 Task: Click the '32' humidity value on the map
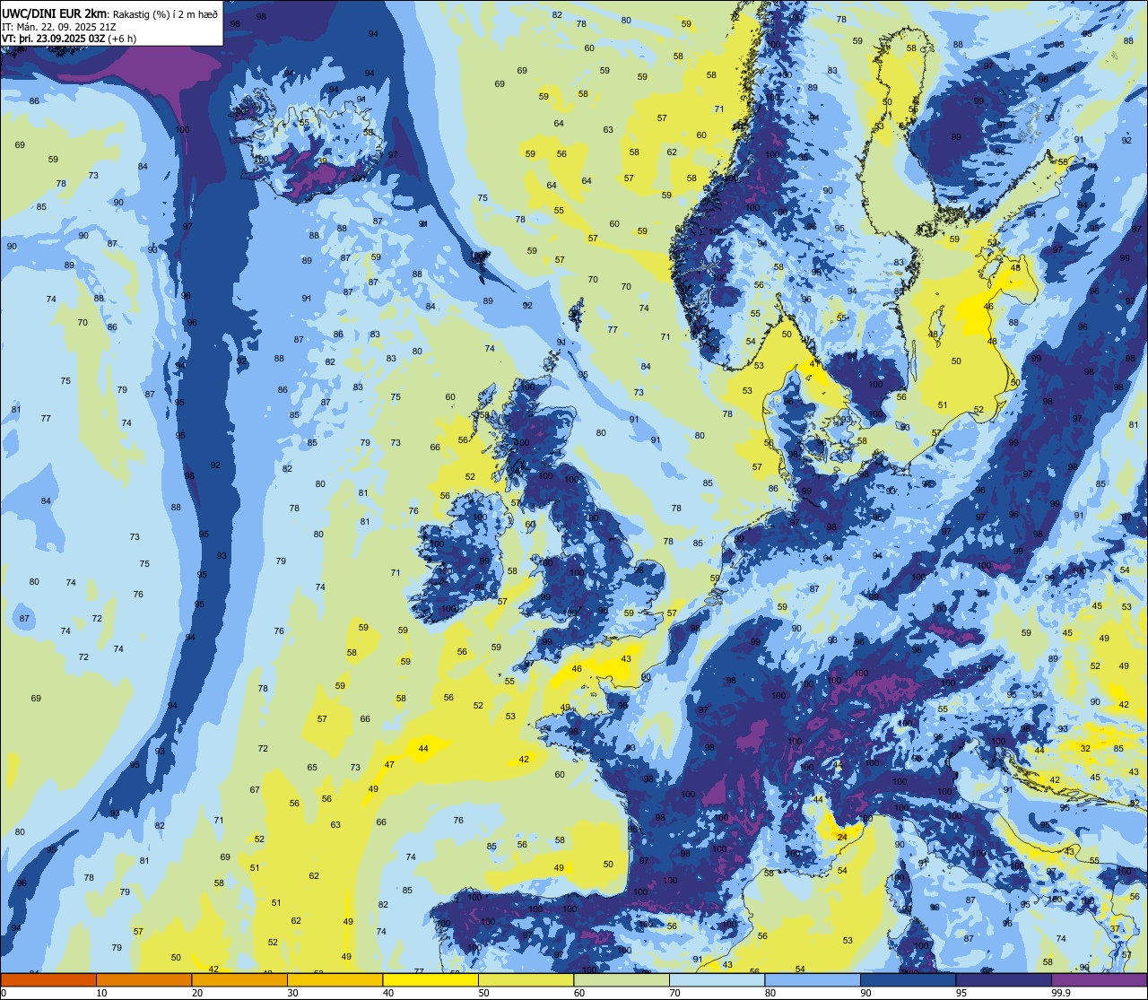click(x=1085, y=748)
